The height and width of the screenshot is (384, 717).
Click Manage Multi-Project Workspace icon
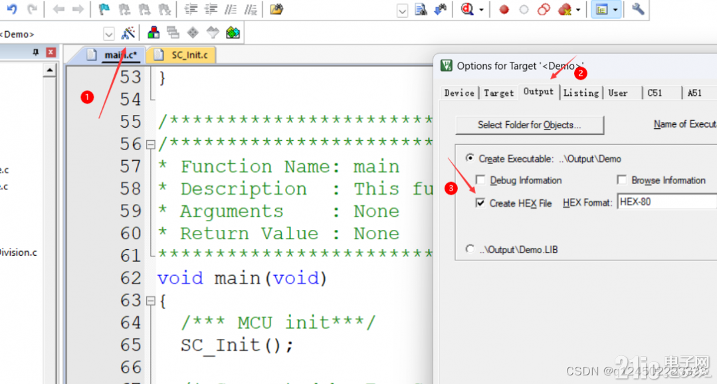[x=173, y=33]
